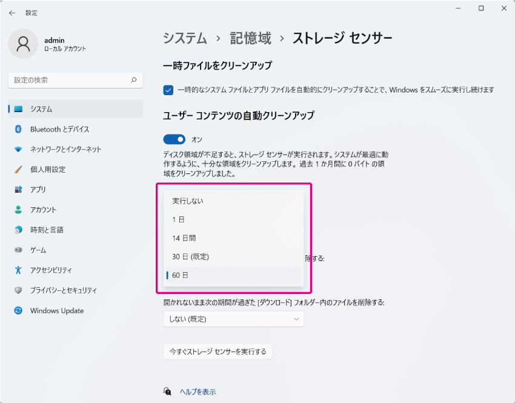Screen dimensions: 515x403
Task: Open アカウント settings in the sidebar
Action: 76,210
